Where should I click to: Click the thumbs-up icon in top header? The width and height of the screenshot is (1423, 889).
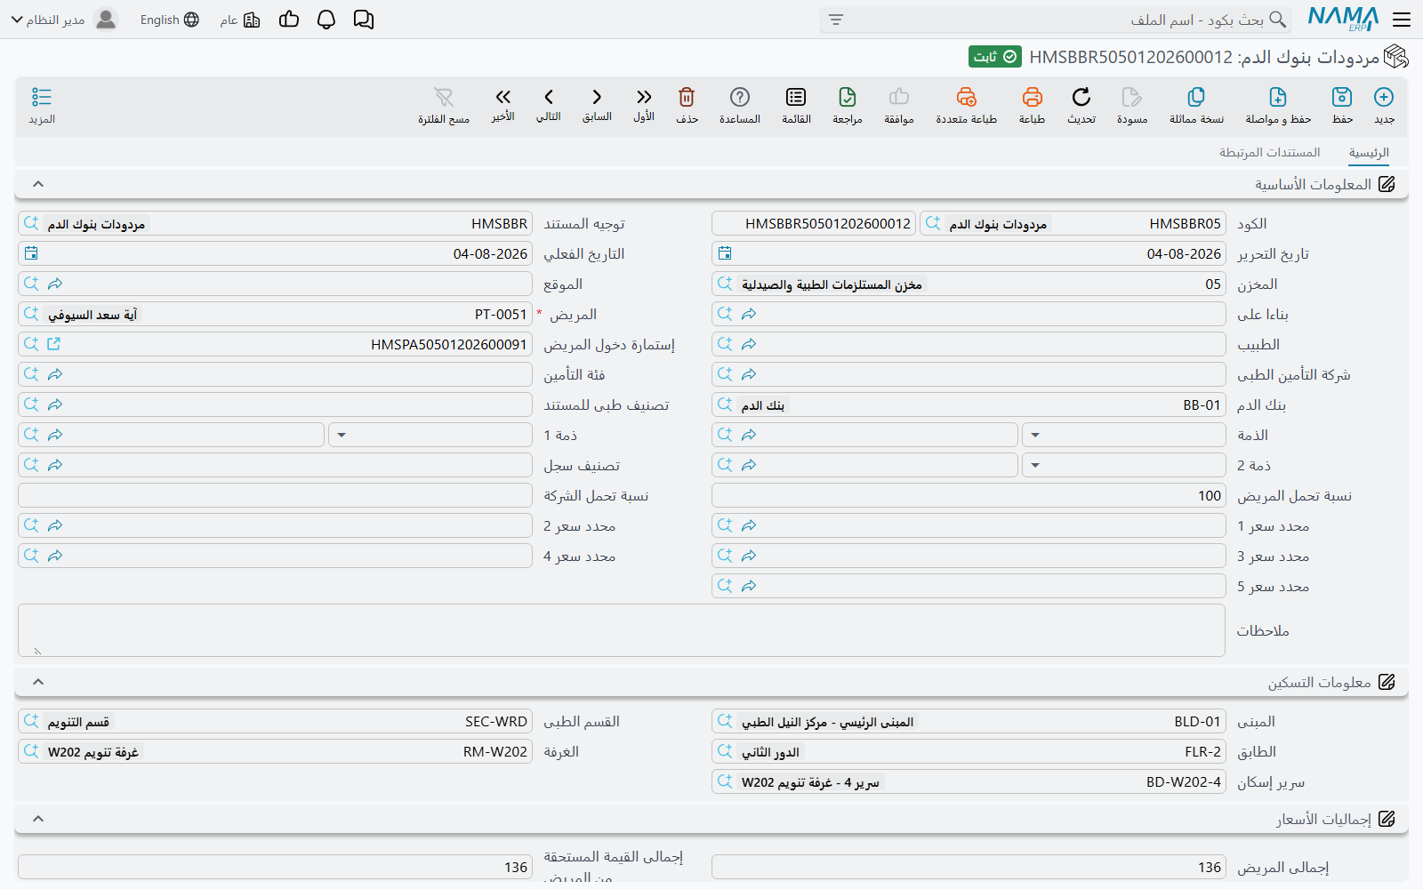(x=289, y=20)
